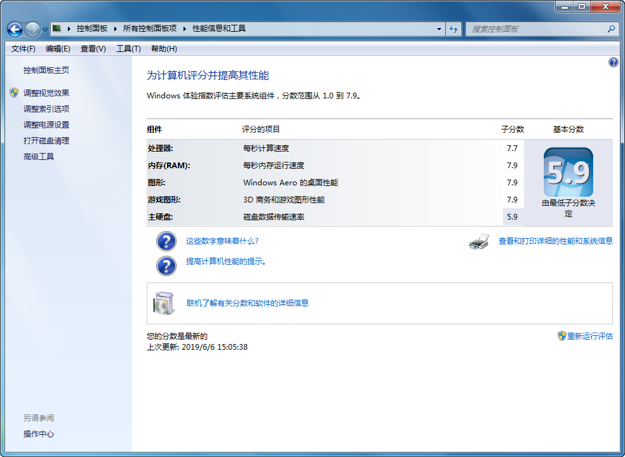
Task: Click the question icon beside 提高计算机性能的提示
Action: [x=166, y=266]
